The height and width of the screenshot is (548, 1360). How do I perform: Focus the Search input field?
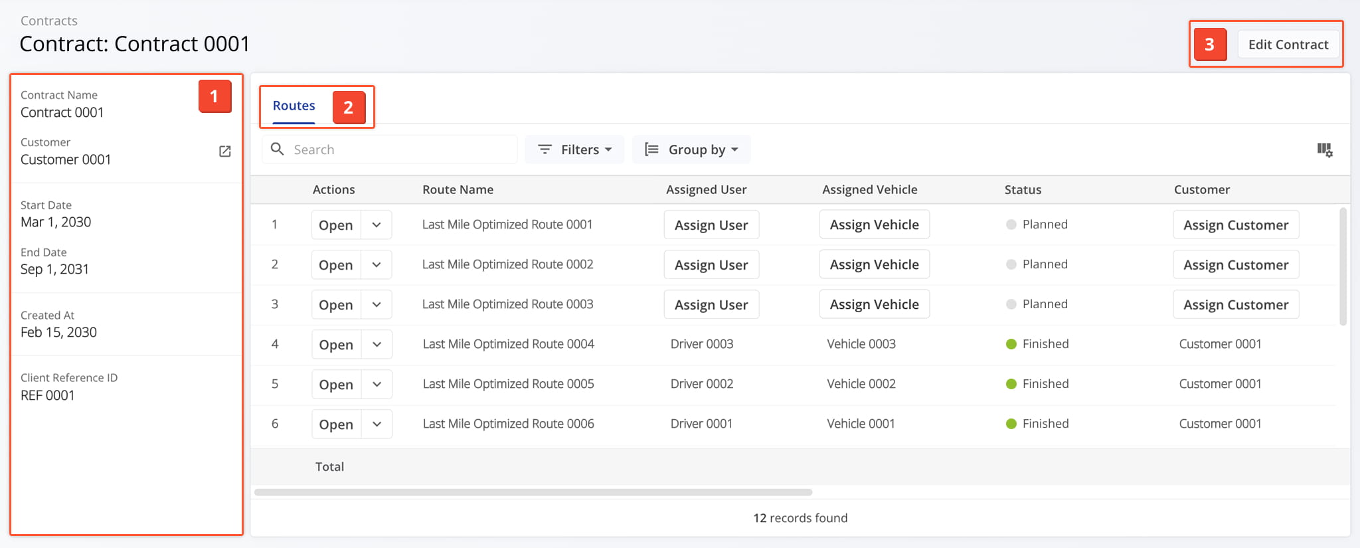point(398,149)
